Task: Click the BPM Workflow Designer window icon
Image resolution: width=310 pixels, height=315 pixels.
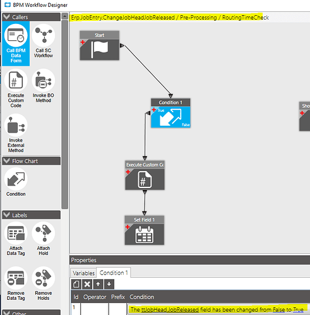Action: (x=8, y=5)
